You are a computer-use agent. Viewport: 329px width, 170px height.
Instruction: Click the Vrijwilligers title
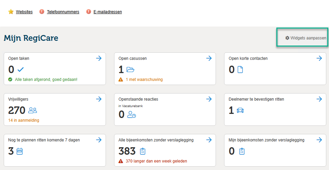(x=18, y=99)
